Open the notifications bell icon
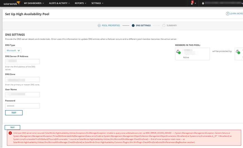The height and width of the screenshot is (148, 243). click(x=192, y=3)
